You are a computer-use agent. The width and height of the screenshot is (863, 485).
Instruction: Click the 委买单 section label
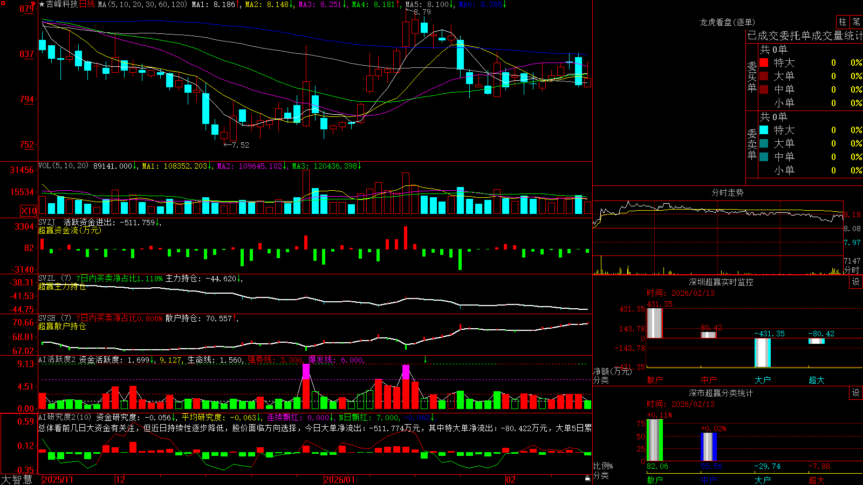pos(752,76)
